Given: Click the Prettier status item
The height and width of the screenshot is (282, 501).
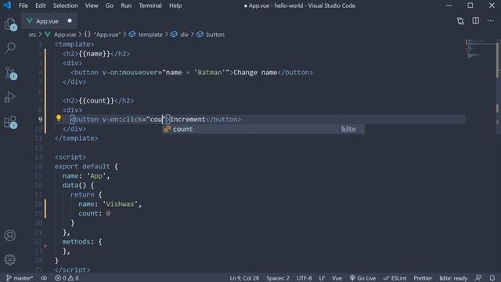Looking at the screenshot, I should pyautogui.click(x=423, y=278).
